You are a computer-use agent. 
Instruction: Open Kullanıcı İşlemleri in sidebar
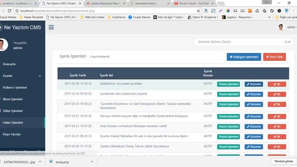pyautogui.click(x=15, y=88)
